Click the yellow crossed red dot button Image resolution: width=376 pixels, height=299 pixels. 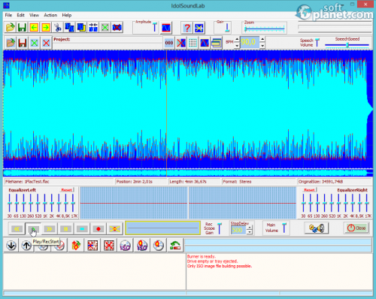click(x=114, y=228)
